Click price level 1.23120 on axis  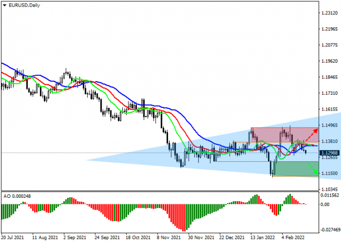(330, 13)
